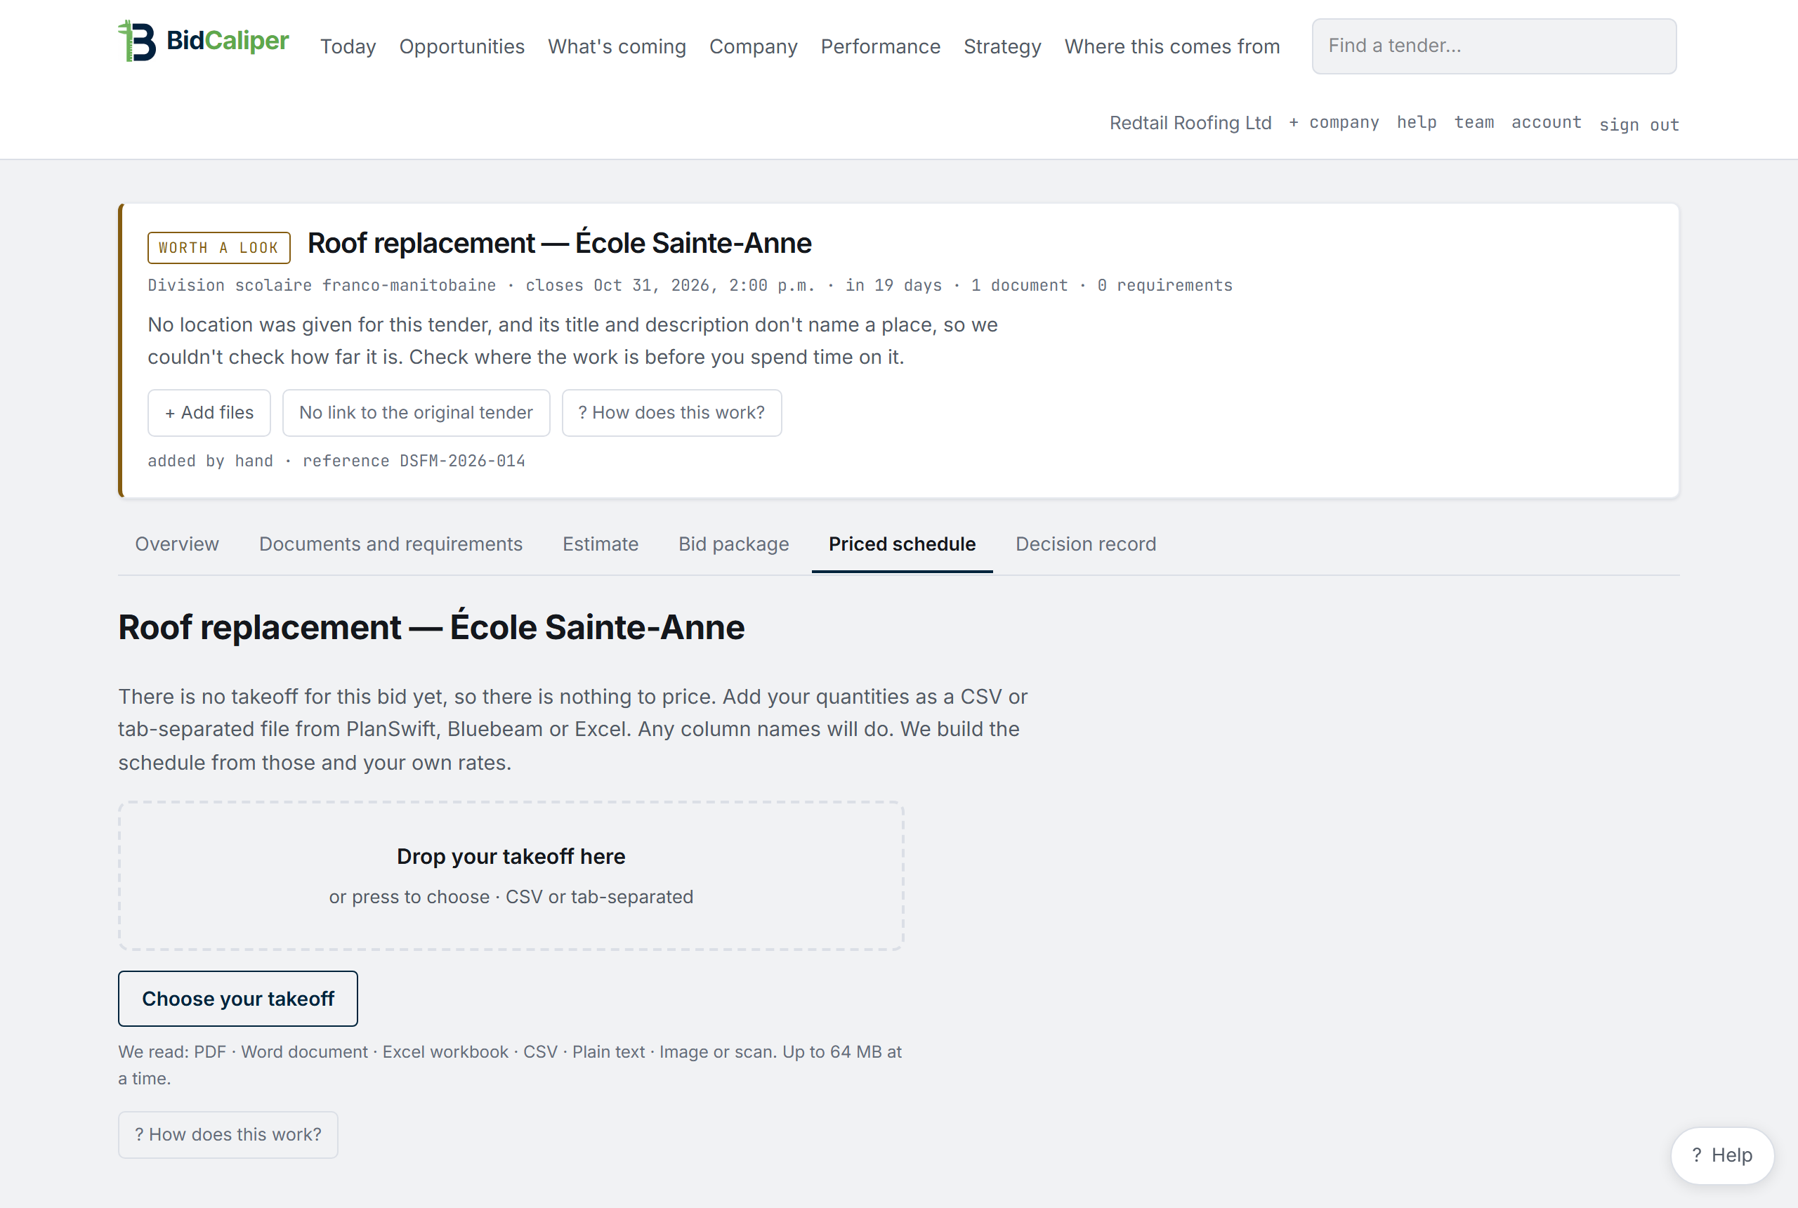Open the Today page
1798x1208 pixels.
[348, 46]
